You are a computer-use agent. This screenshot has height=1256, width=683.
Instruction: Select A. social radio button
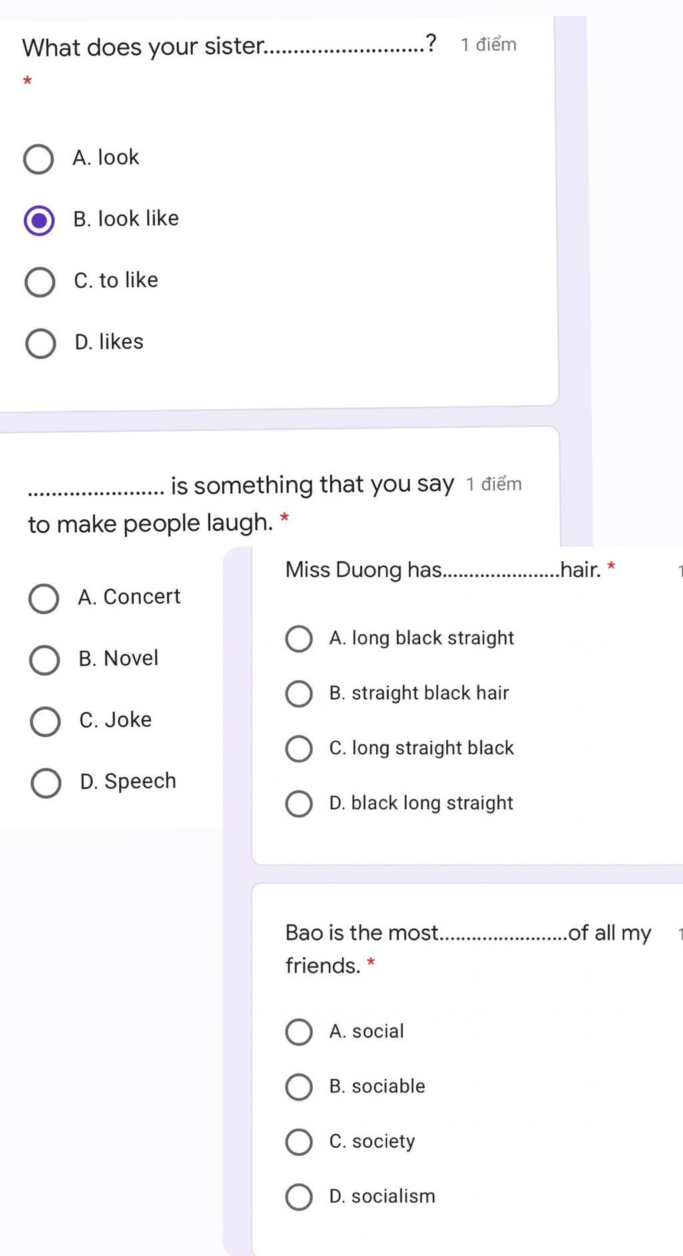(299, 1032)
